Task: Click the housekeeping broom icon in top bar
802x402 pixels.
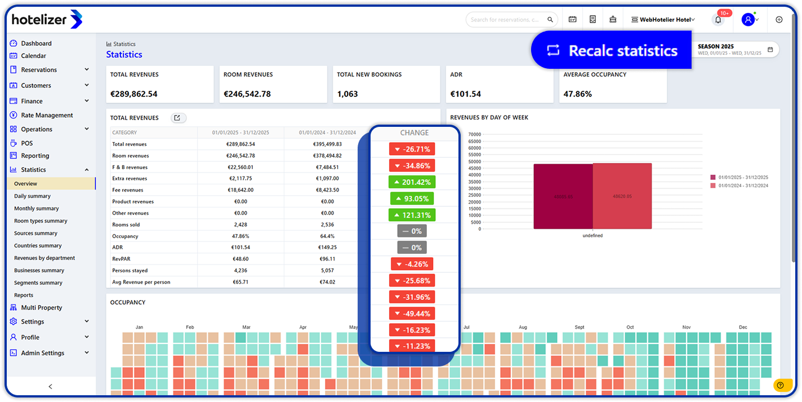Action: click(613, 20)
